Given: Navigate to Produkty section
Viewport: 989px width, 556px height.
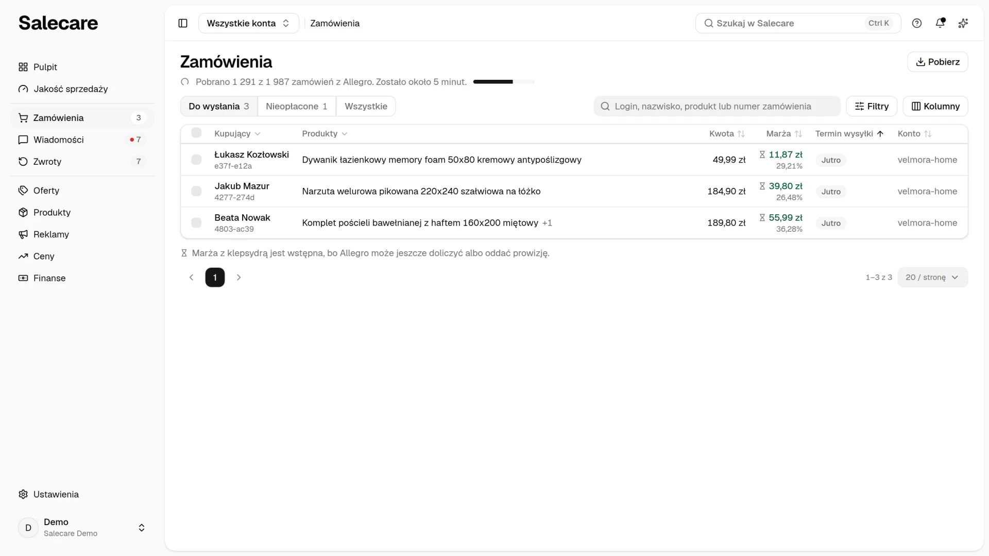Looking at the screenshot, I should [82, 213].
